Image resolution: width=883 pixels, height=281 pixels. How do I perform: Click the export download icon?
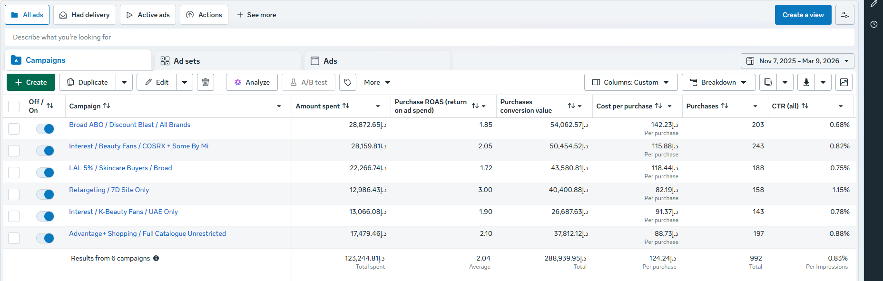tap(806, 82)
